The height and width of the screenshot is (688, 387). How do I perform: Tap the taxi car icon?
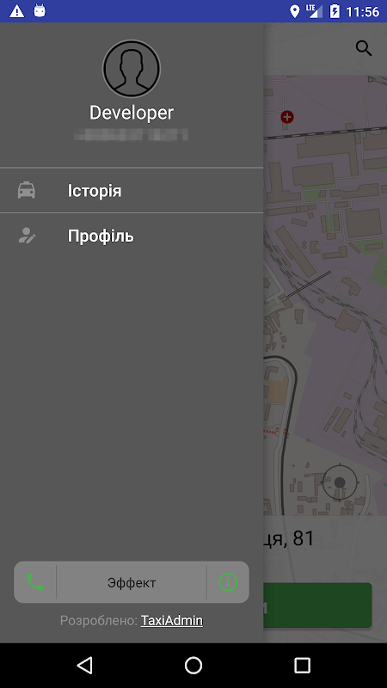point(27,190)
